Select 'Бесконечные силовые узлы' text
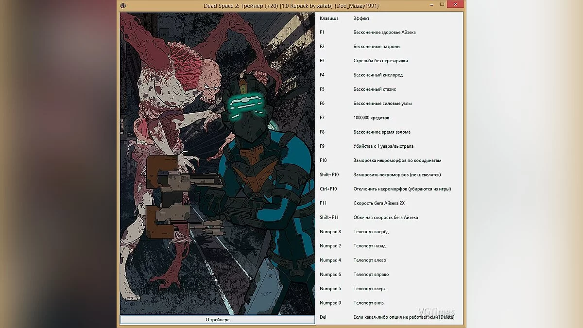The image size is (583, 328). (383, 104)
